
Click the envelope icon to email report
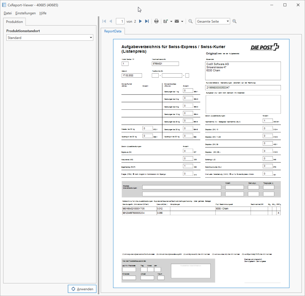(177, 21)
